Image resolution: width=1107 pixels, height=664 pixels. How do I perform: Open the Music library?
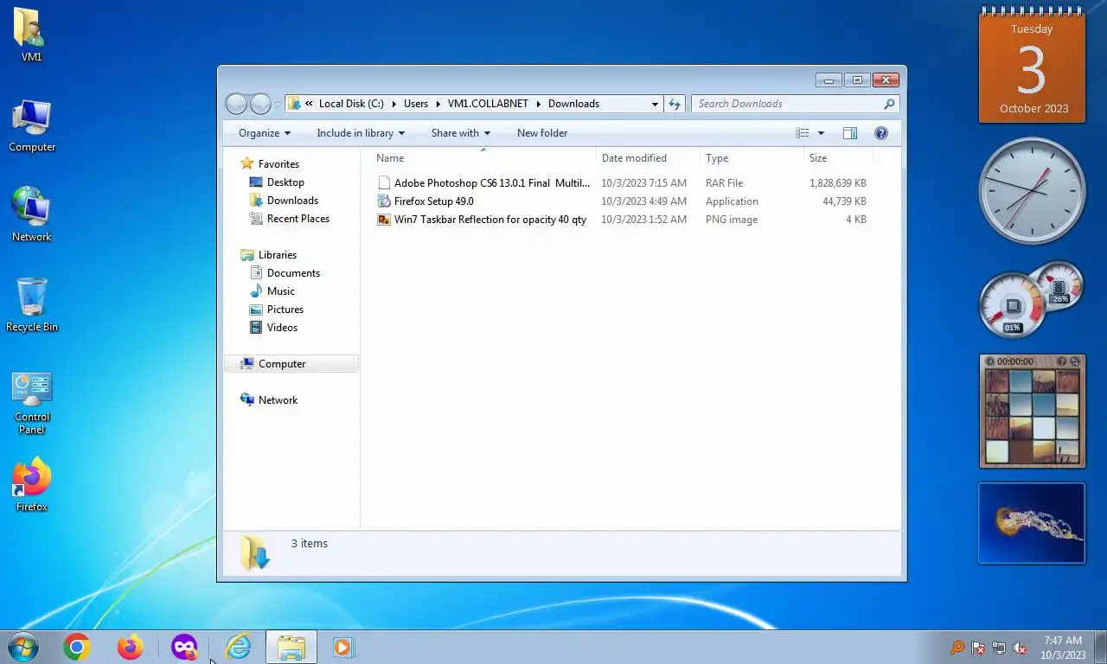280,291
